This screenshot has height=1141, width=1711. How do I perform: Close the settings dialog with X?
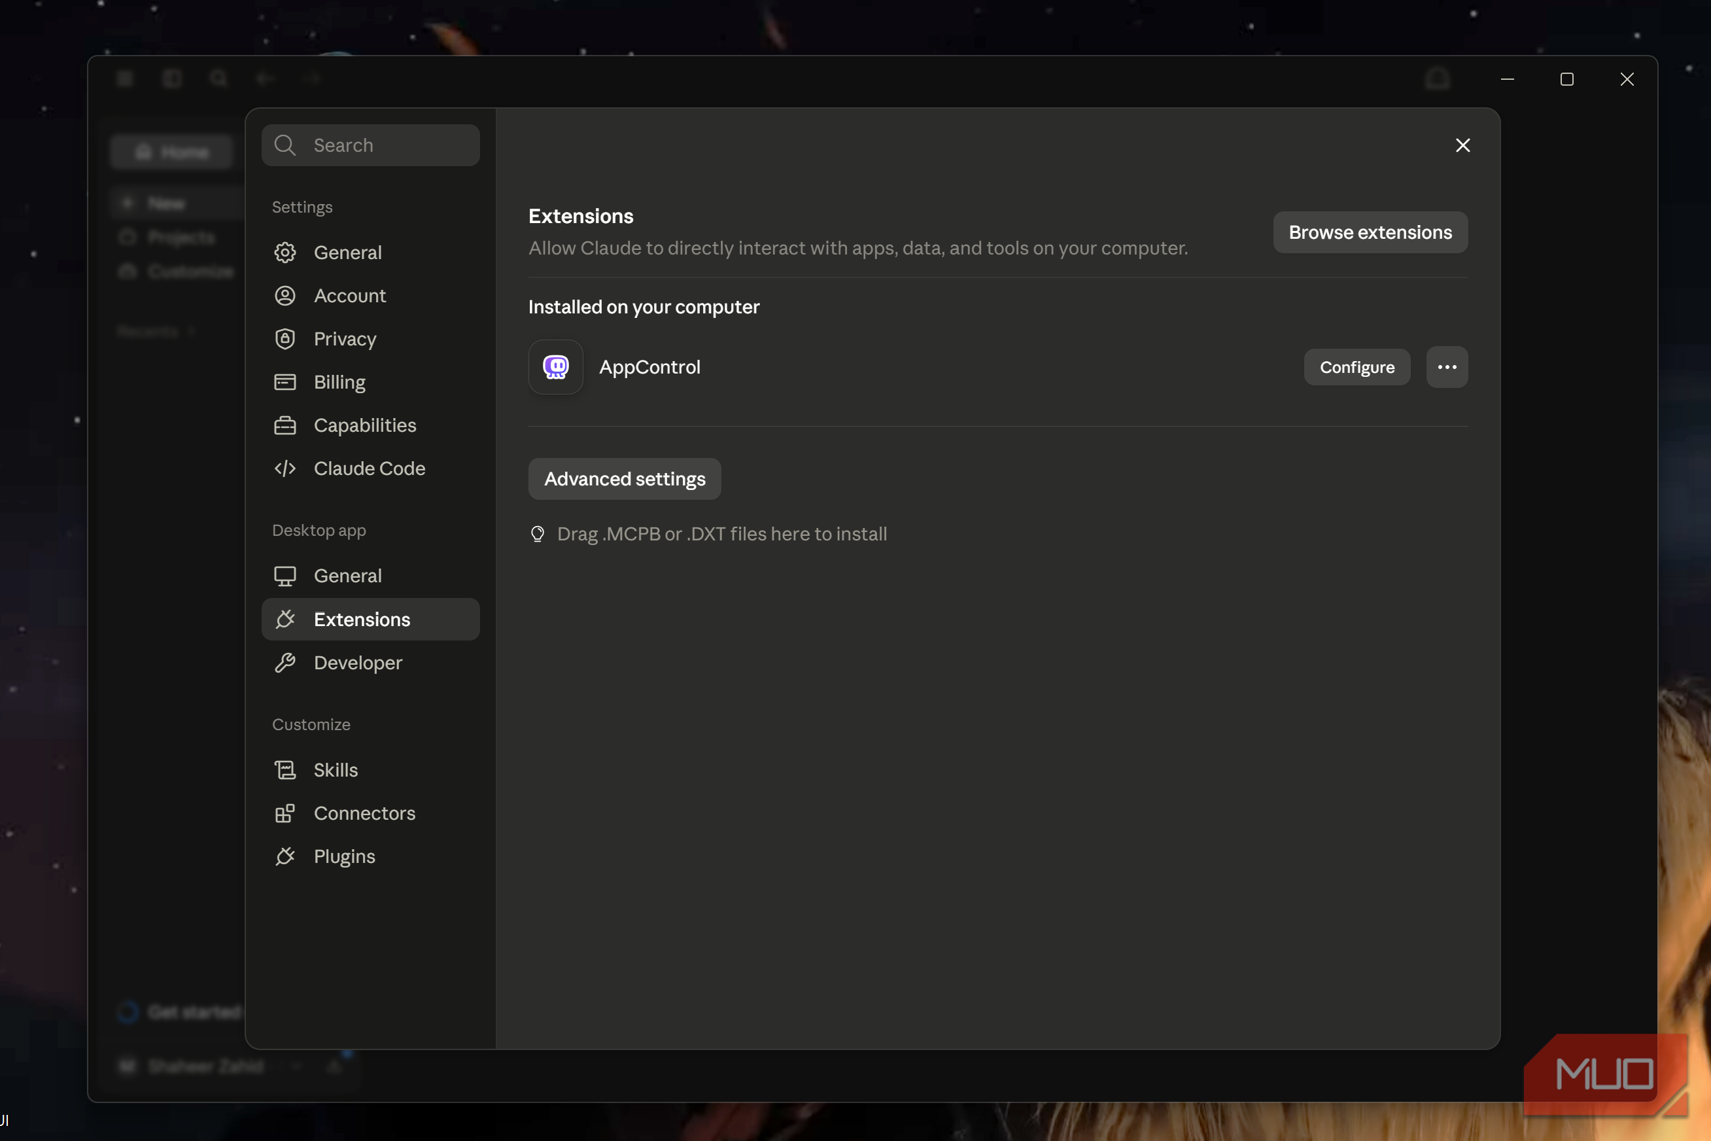point(1463,145)
